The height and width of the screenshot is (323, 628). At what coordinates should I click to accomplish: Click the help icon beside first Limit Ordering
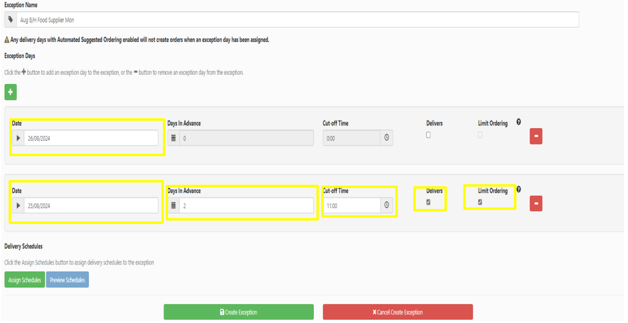coord(518,122)
